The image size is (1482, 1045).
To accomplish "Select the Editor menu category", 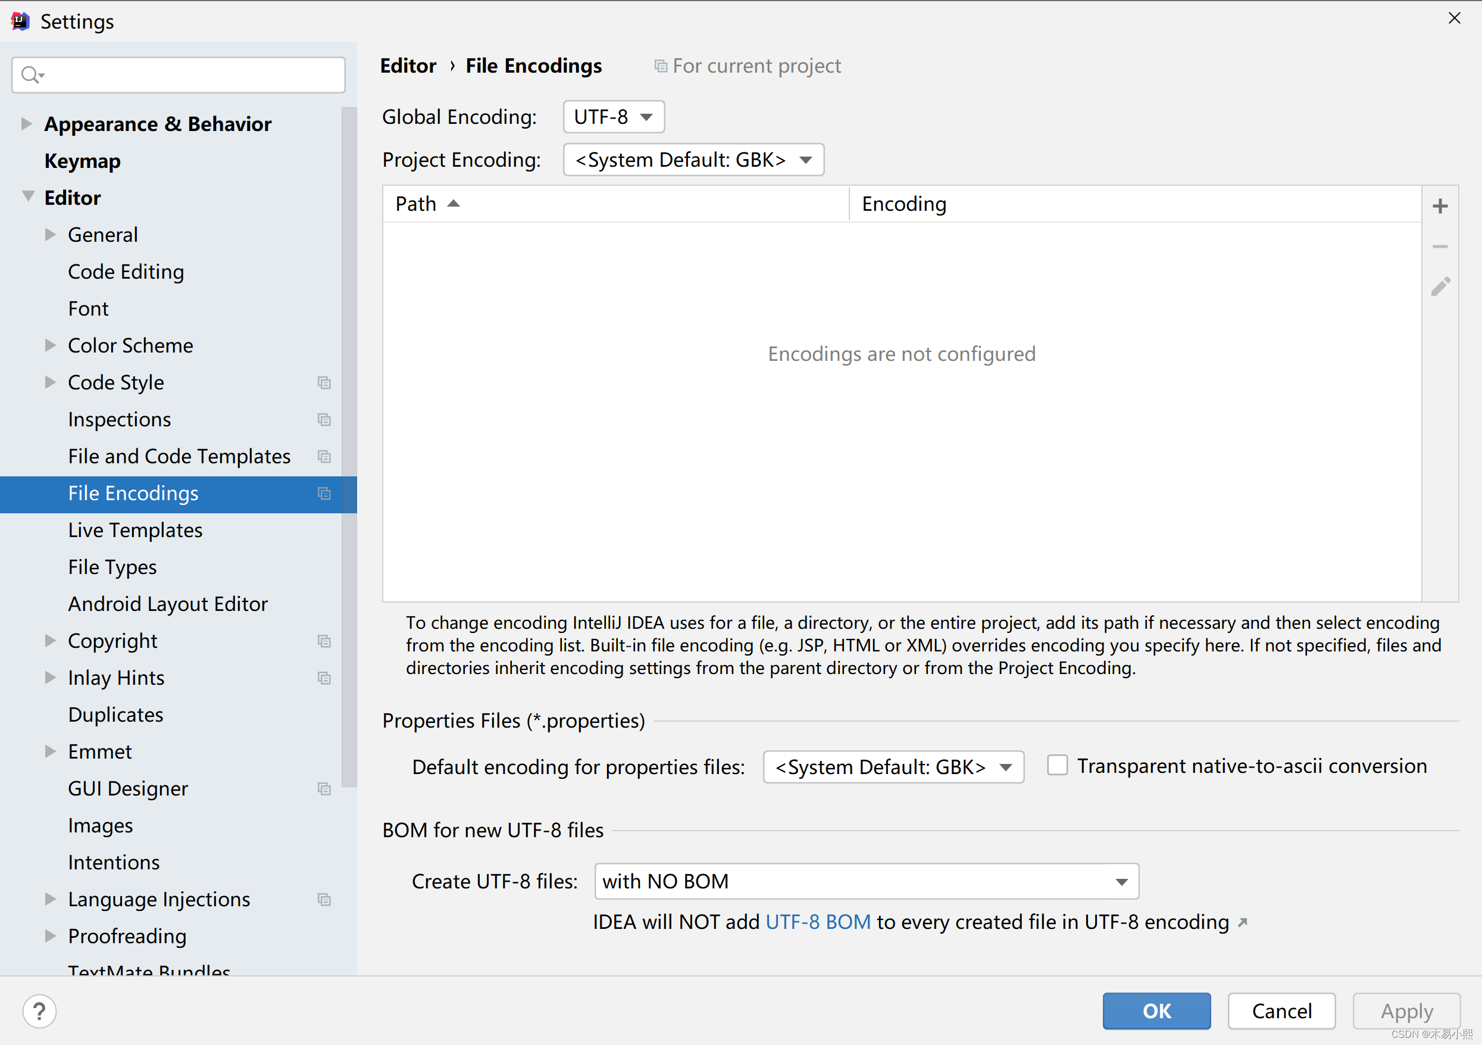I will [x=70, y=196].
